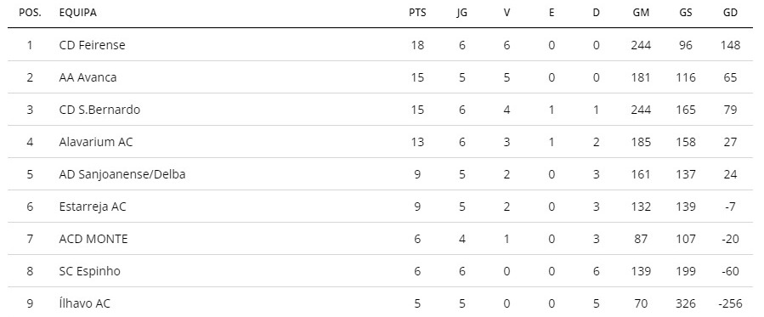
Task: Open the SC Espinho team entry
Action: (x=89, y=271)
